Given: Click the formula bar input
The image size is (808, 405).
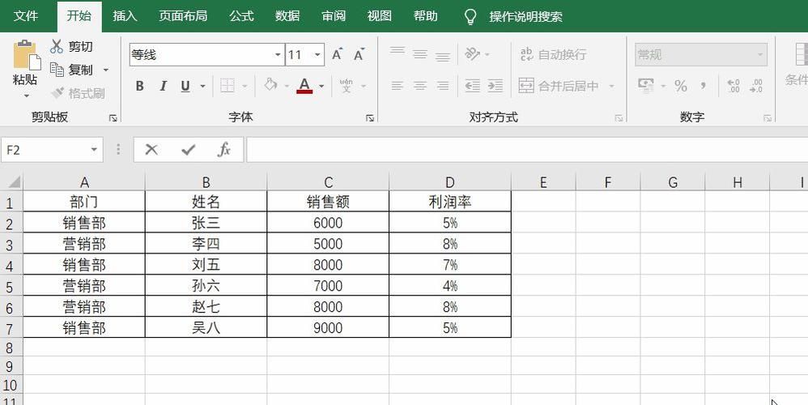Looking at the screenshot, I should click(x=527, y=150).
